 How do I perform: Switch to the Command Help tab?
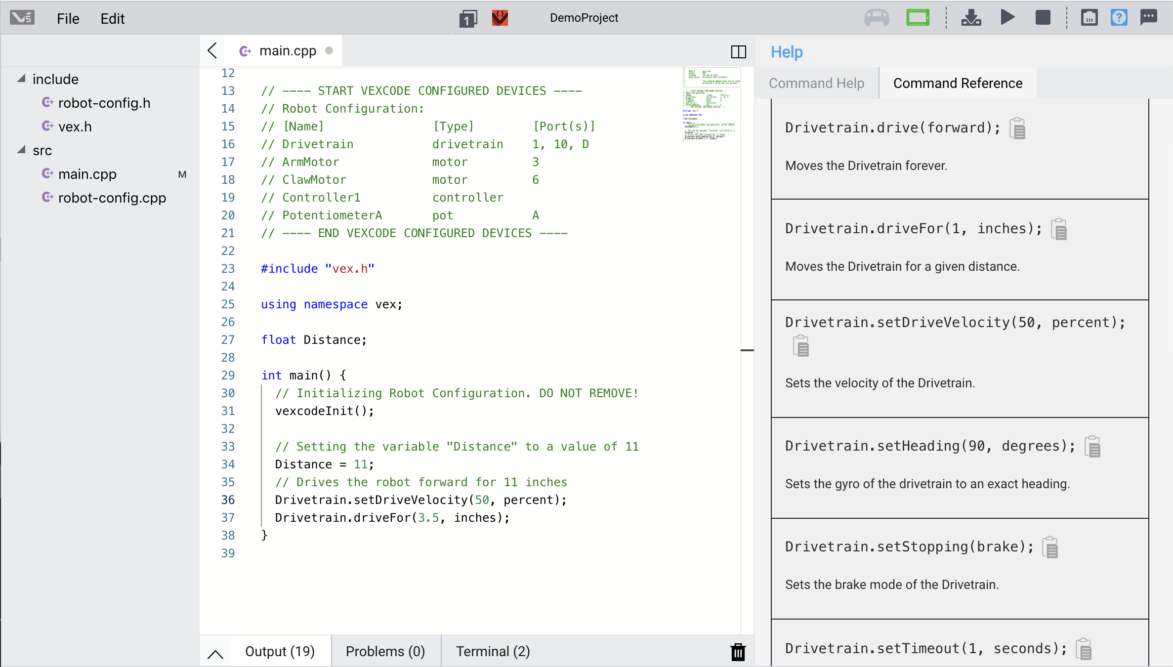click(816, 83)
